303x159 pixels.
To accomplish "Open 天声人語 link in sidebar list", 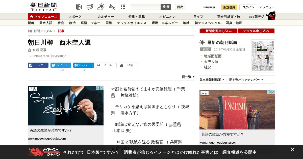I will (211, 62).
